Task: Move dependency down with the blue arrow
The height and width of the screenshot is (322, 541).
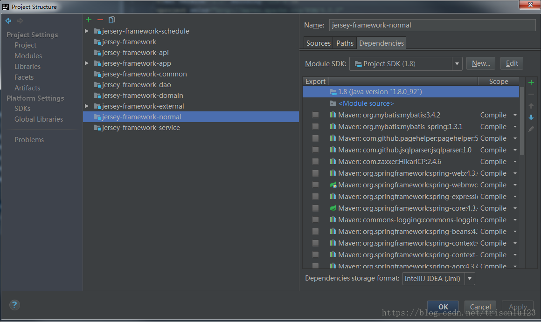Action: tap(531, 117)
